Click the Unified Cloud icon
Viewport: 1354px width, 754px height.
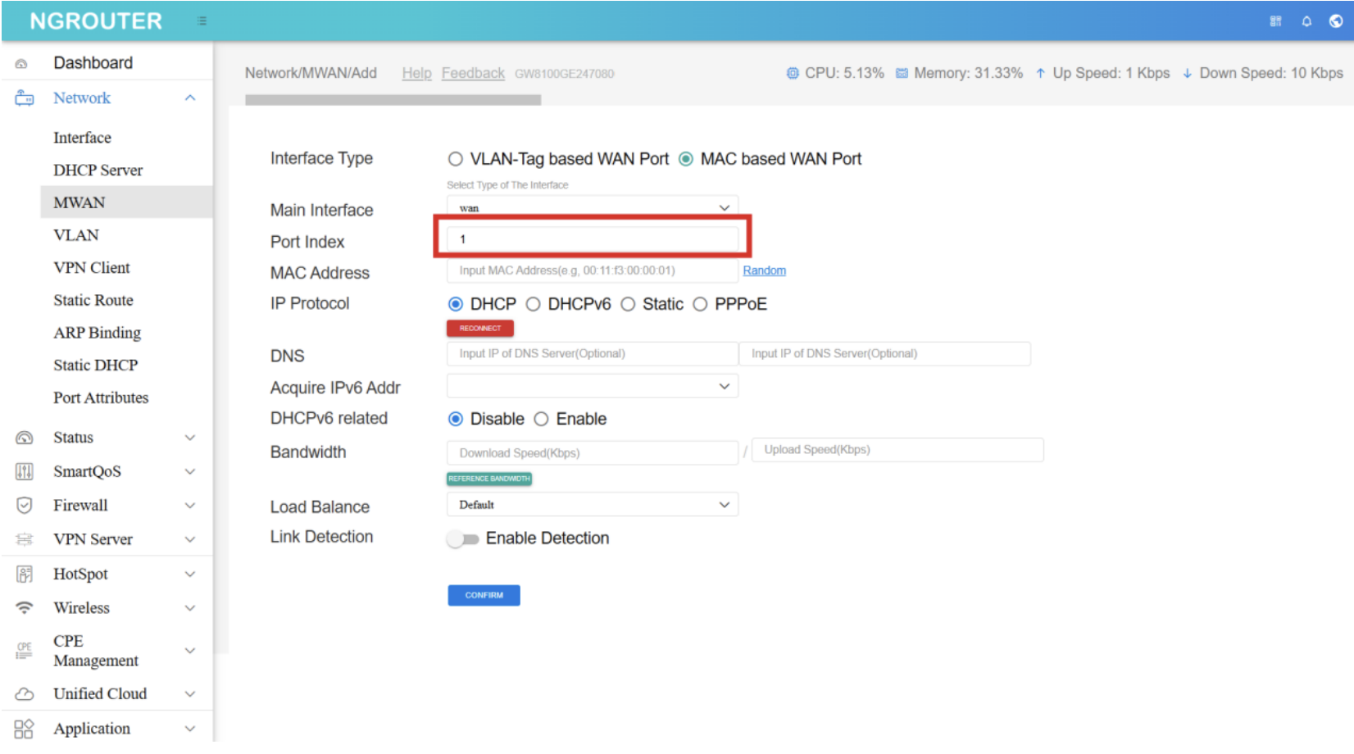pyautogui.click(x=25, y=694)
